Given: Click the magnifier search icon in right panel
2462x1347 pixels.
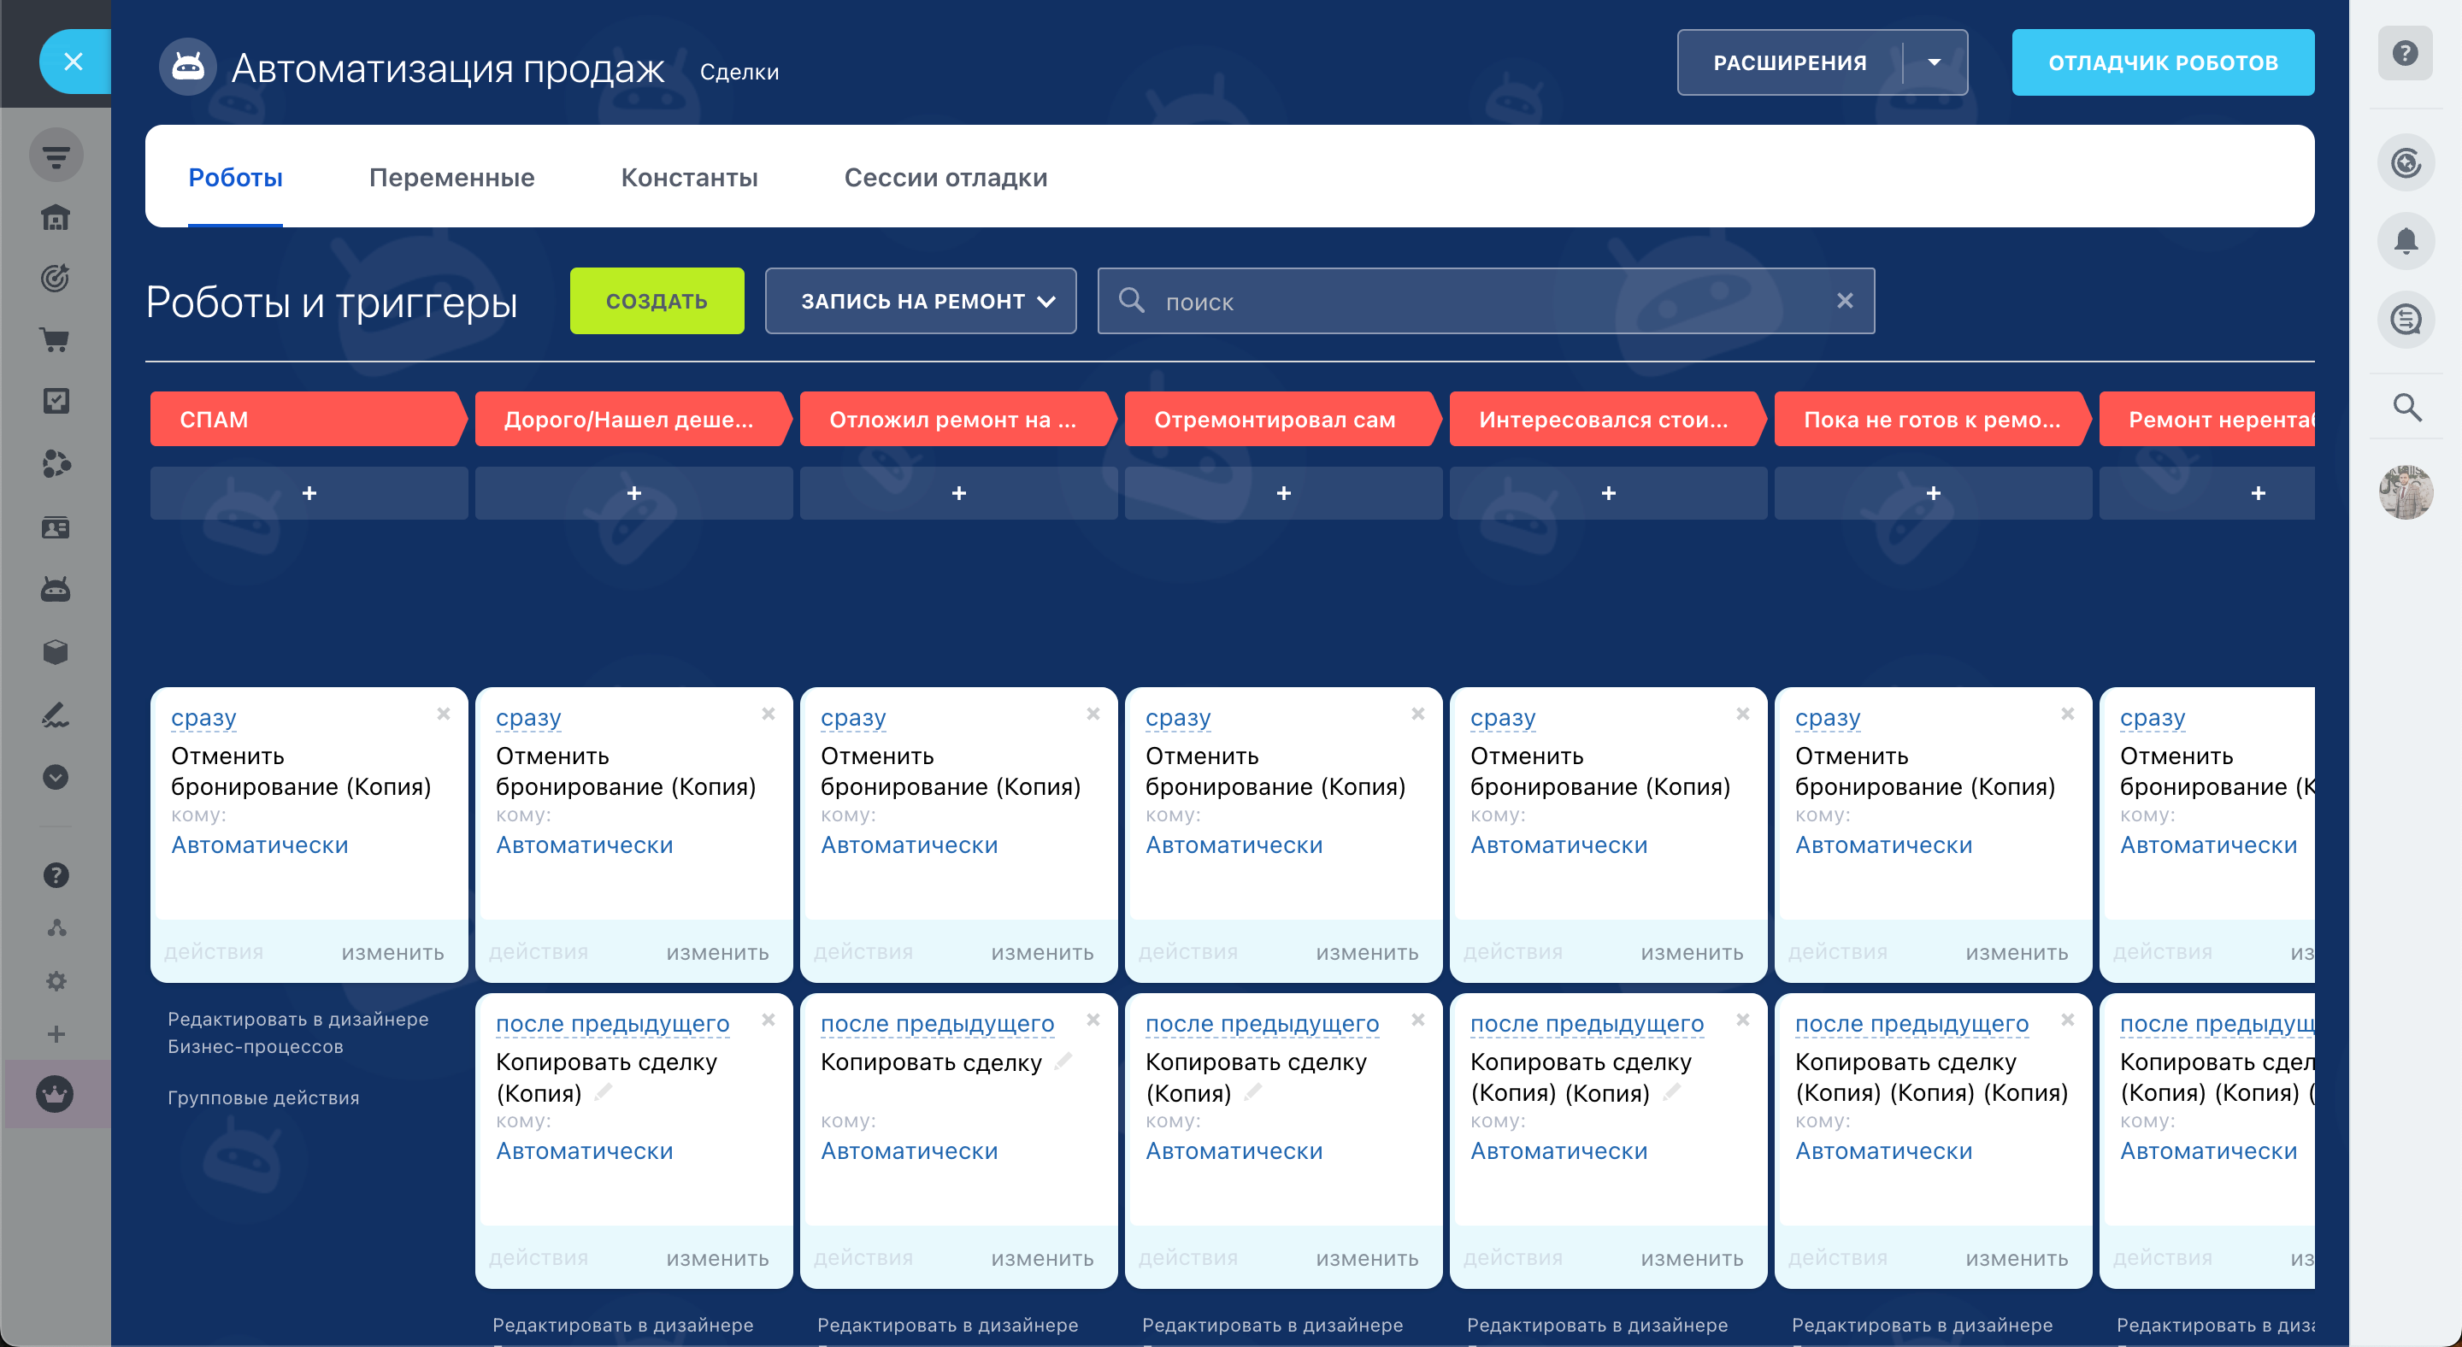Looking at the screenshot, I should click(x=2406, y=408).
